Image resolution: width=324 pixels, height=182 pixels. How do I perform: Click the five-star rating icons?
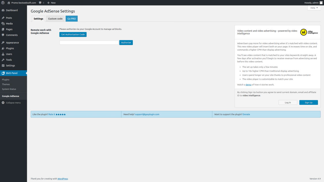click(60, 114)
